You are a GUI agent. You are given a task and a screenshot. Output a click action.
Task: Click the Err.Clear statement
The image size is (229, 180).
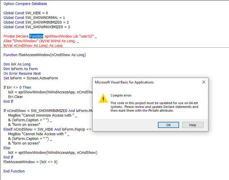pos(15,97)
